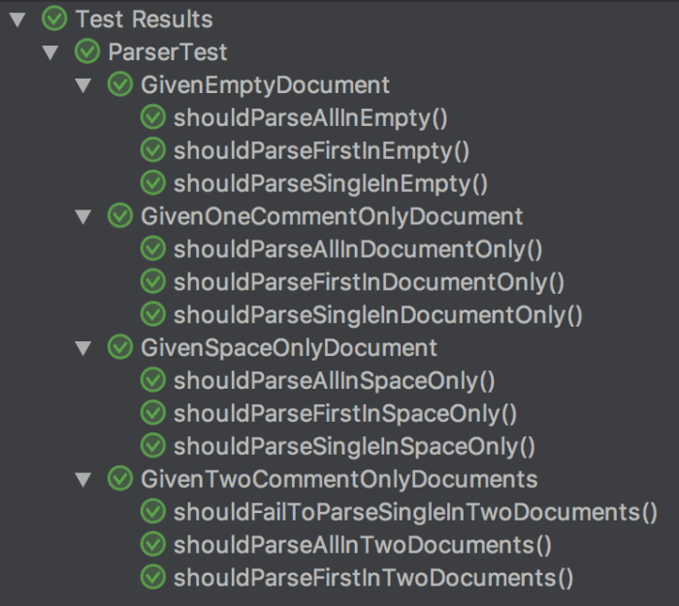Click the passed icon for GivenEmptyDocument
The image size is (679, 606).
120,84
